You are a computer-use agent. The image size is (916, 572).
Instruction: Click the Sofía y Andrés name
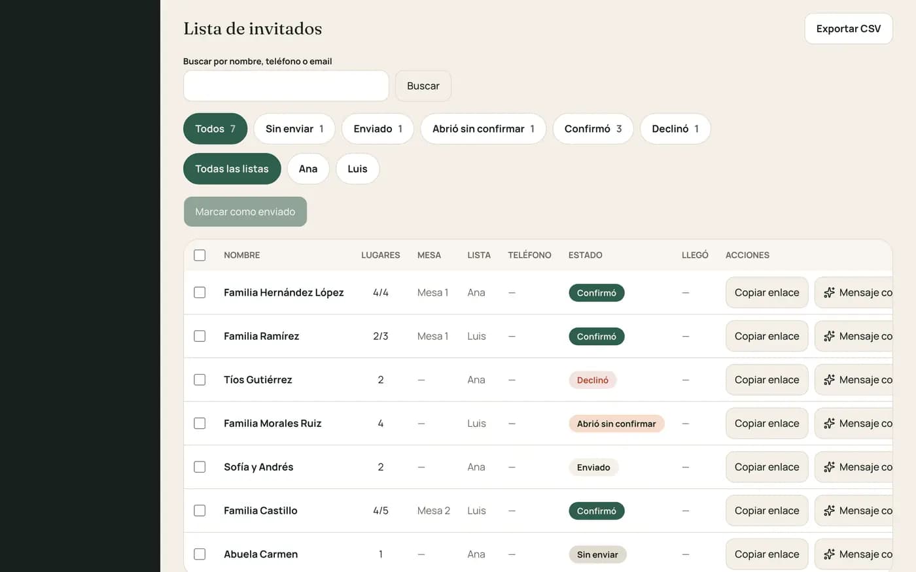(258, 467)
